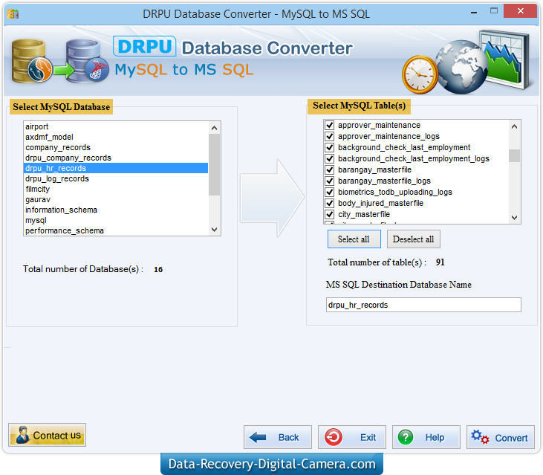Toggle city_masterfile checkbox
543x475 pixels.
(329, 214)
